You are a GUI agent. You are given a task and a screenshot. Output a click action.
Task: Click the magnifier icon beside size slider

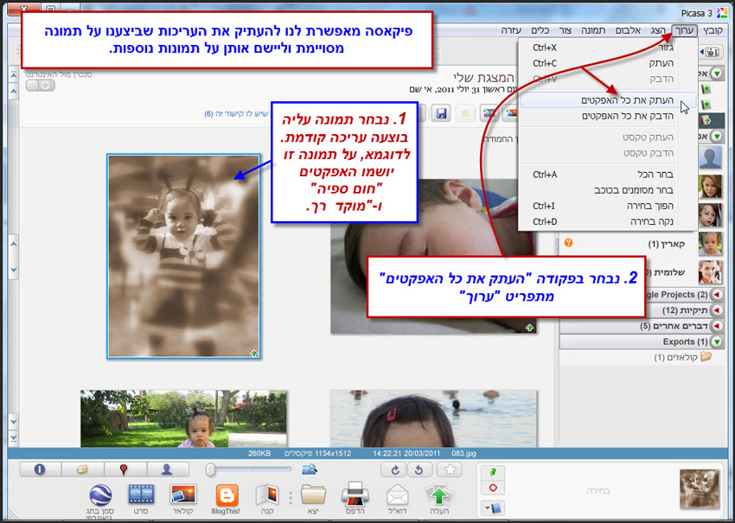point(310,469)
